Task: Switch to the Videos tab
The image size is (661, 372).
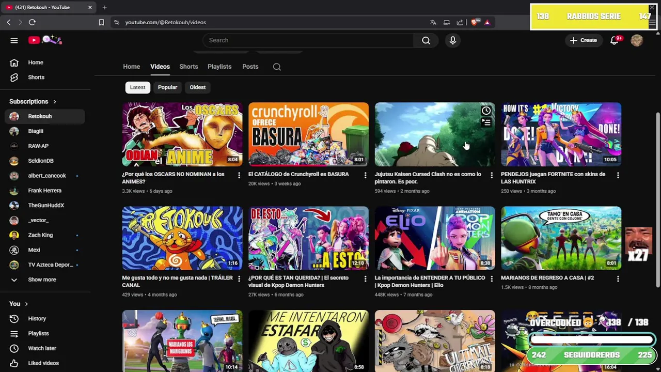Action: point(160,67)
